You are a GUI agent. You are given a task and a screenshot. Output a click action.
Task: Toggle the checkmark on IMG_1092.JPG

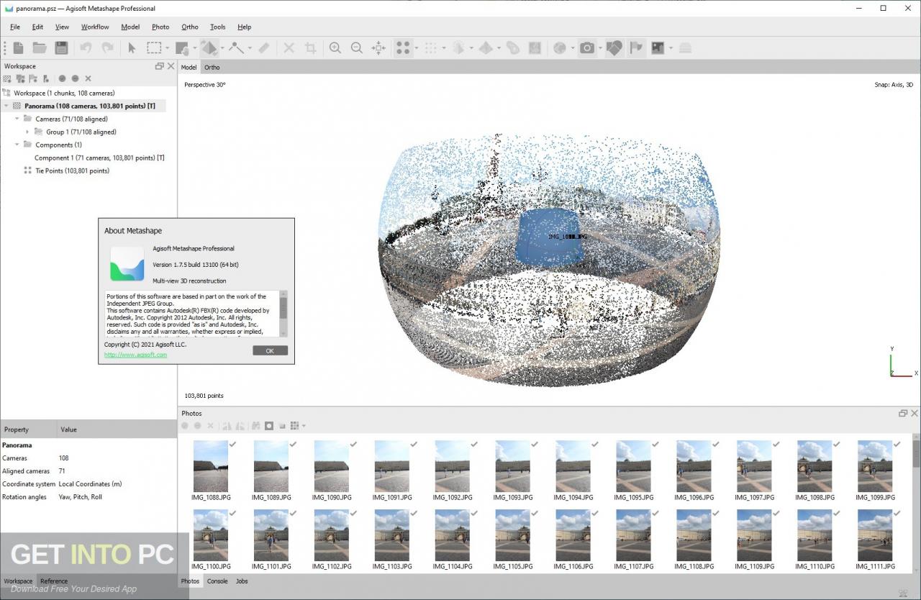point(474,445)
